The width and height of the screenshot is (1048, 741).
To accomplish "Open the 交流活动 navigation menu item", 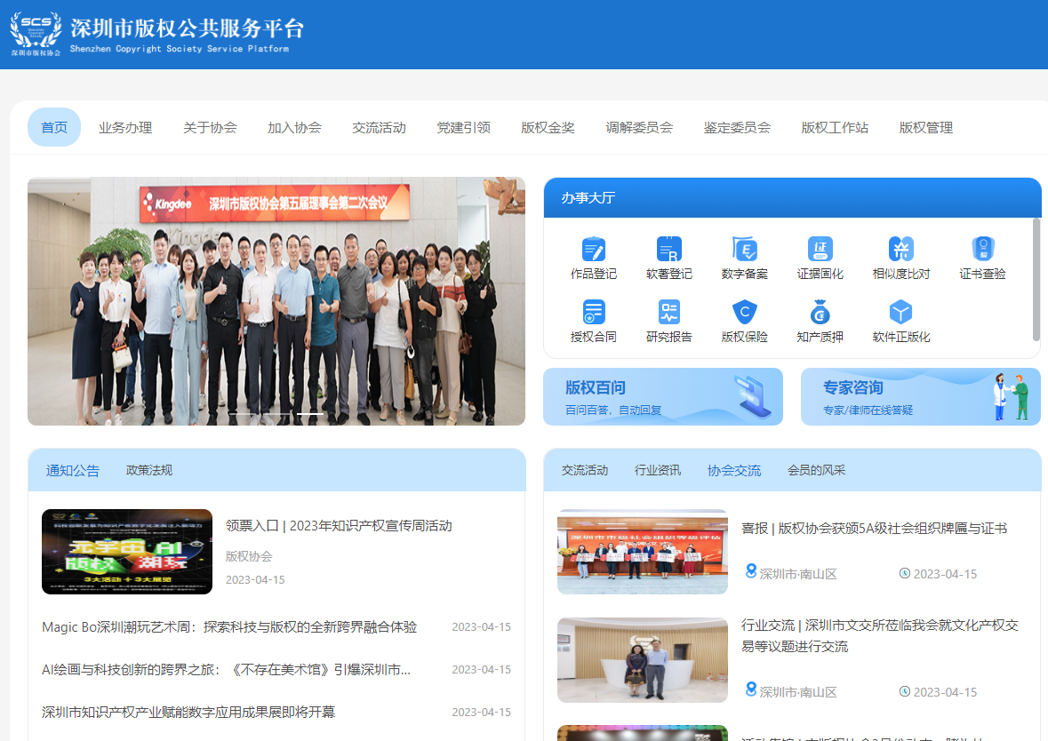I will point(379,128).
